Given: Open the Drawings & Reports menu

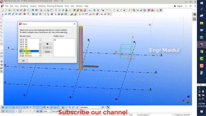Looking at the screenshot, I should click(x=55, y=6).
